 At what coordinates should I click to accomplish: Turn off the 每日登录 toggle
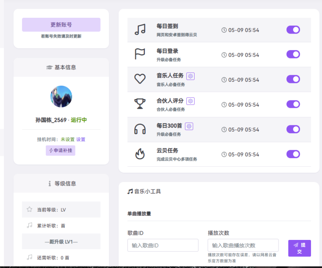(x=293, y=55)
